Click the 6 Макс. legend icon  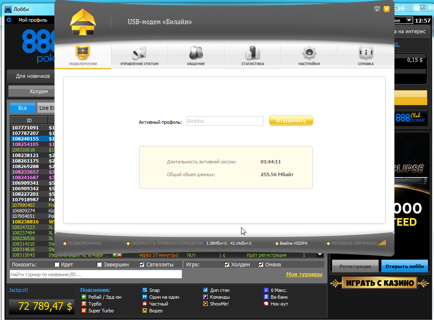pyautogui.click(x=266, y=290)
